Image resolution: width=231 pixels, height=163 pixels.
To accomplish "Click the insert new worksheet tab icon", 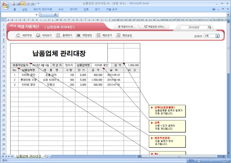I will tap(46, 156).
